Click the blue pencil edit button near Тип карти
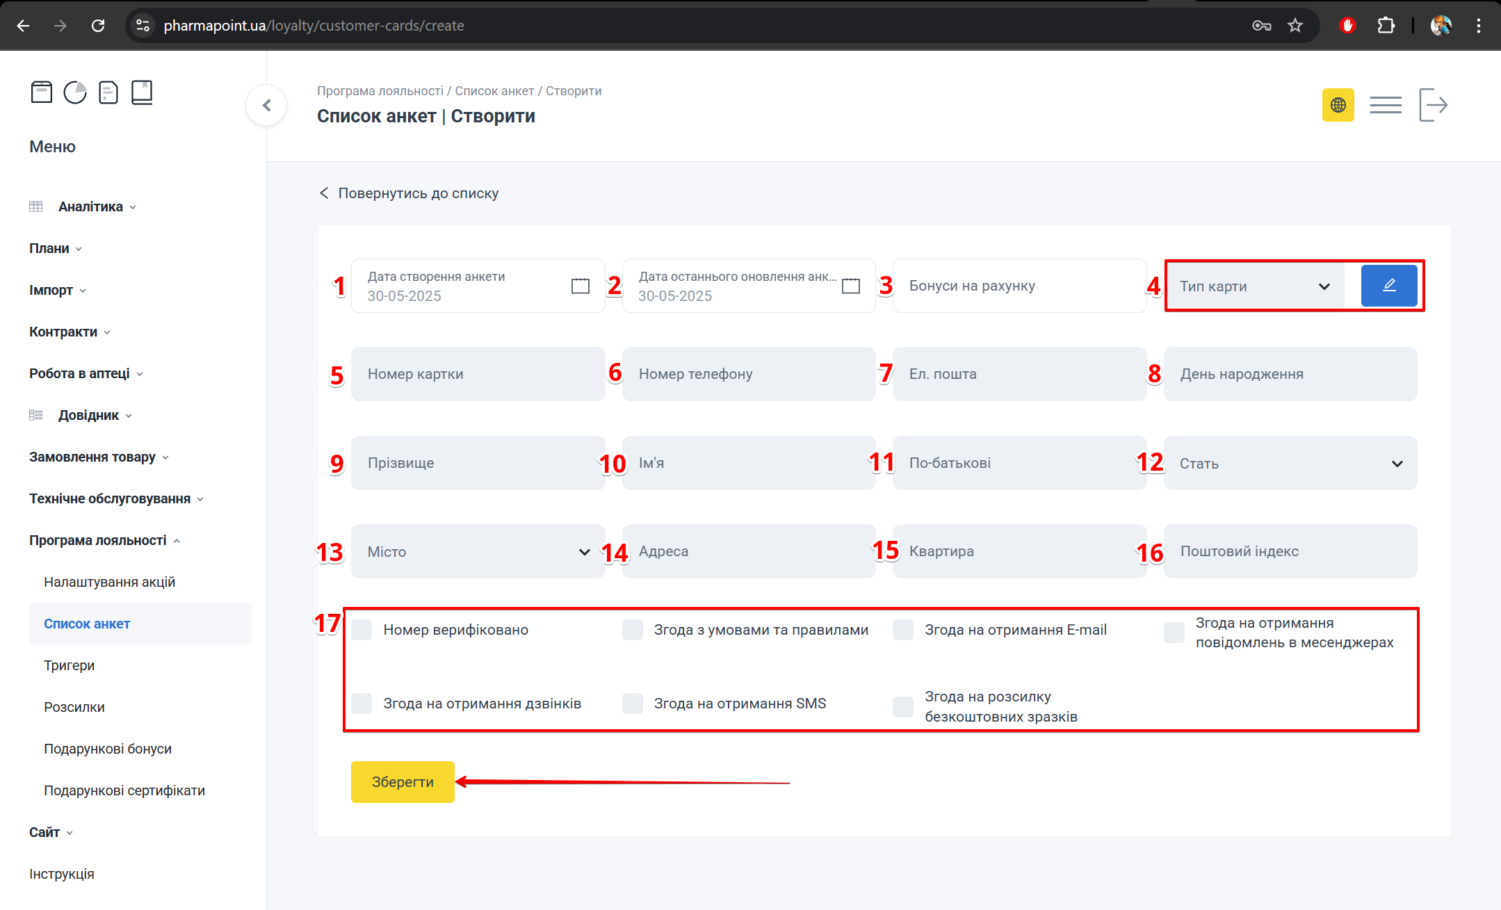Viewport: 1501px width, 910px height. coord(1388,286)
